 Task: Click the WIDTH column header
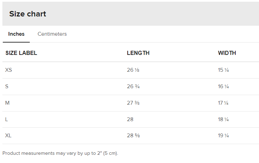pos(227,53)
